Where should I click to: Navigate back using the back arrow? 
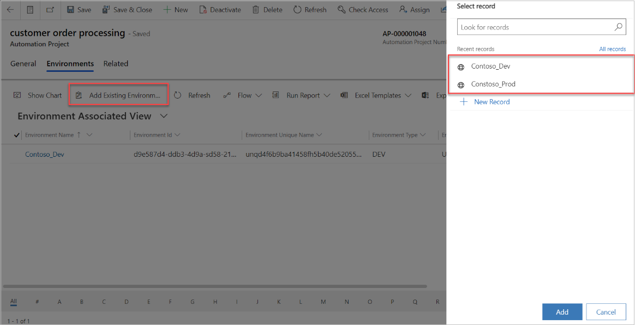tap(10, 9)
